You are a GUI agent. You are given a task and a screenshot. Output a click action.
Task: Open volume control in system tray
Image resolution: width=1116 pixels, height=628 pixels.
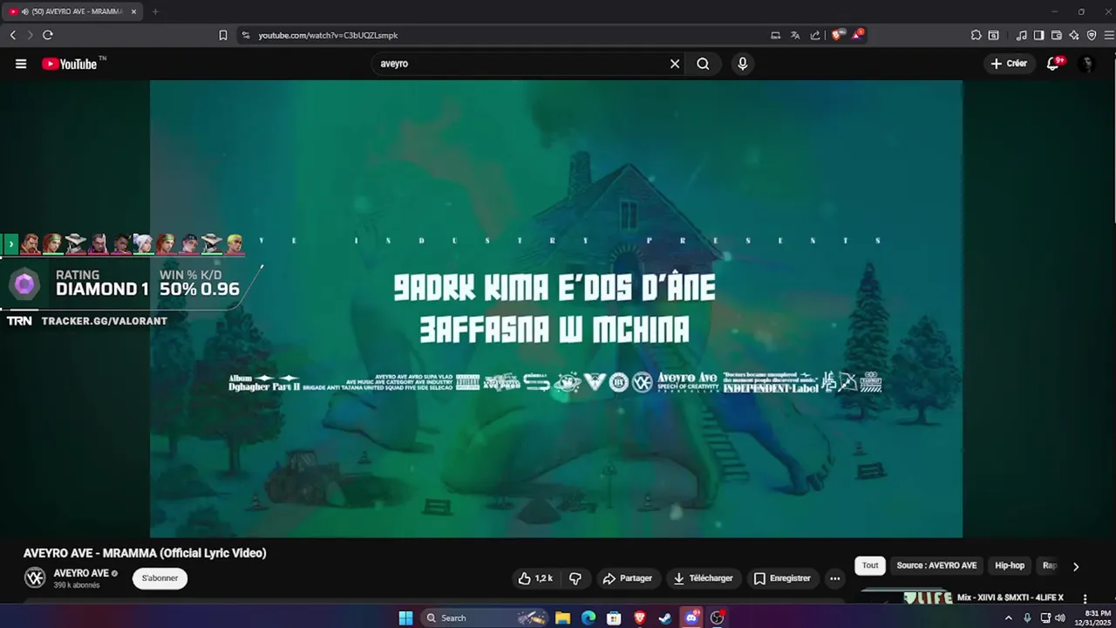1060,618
